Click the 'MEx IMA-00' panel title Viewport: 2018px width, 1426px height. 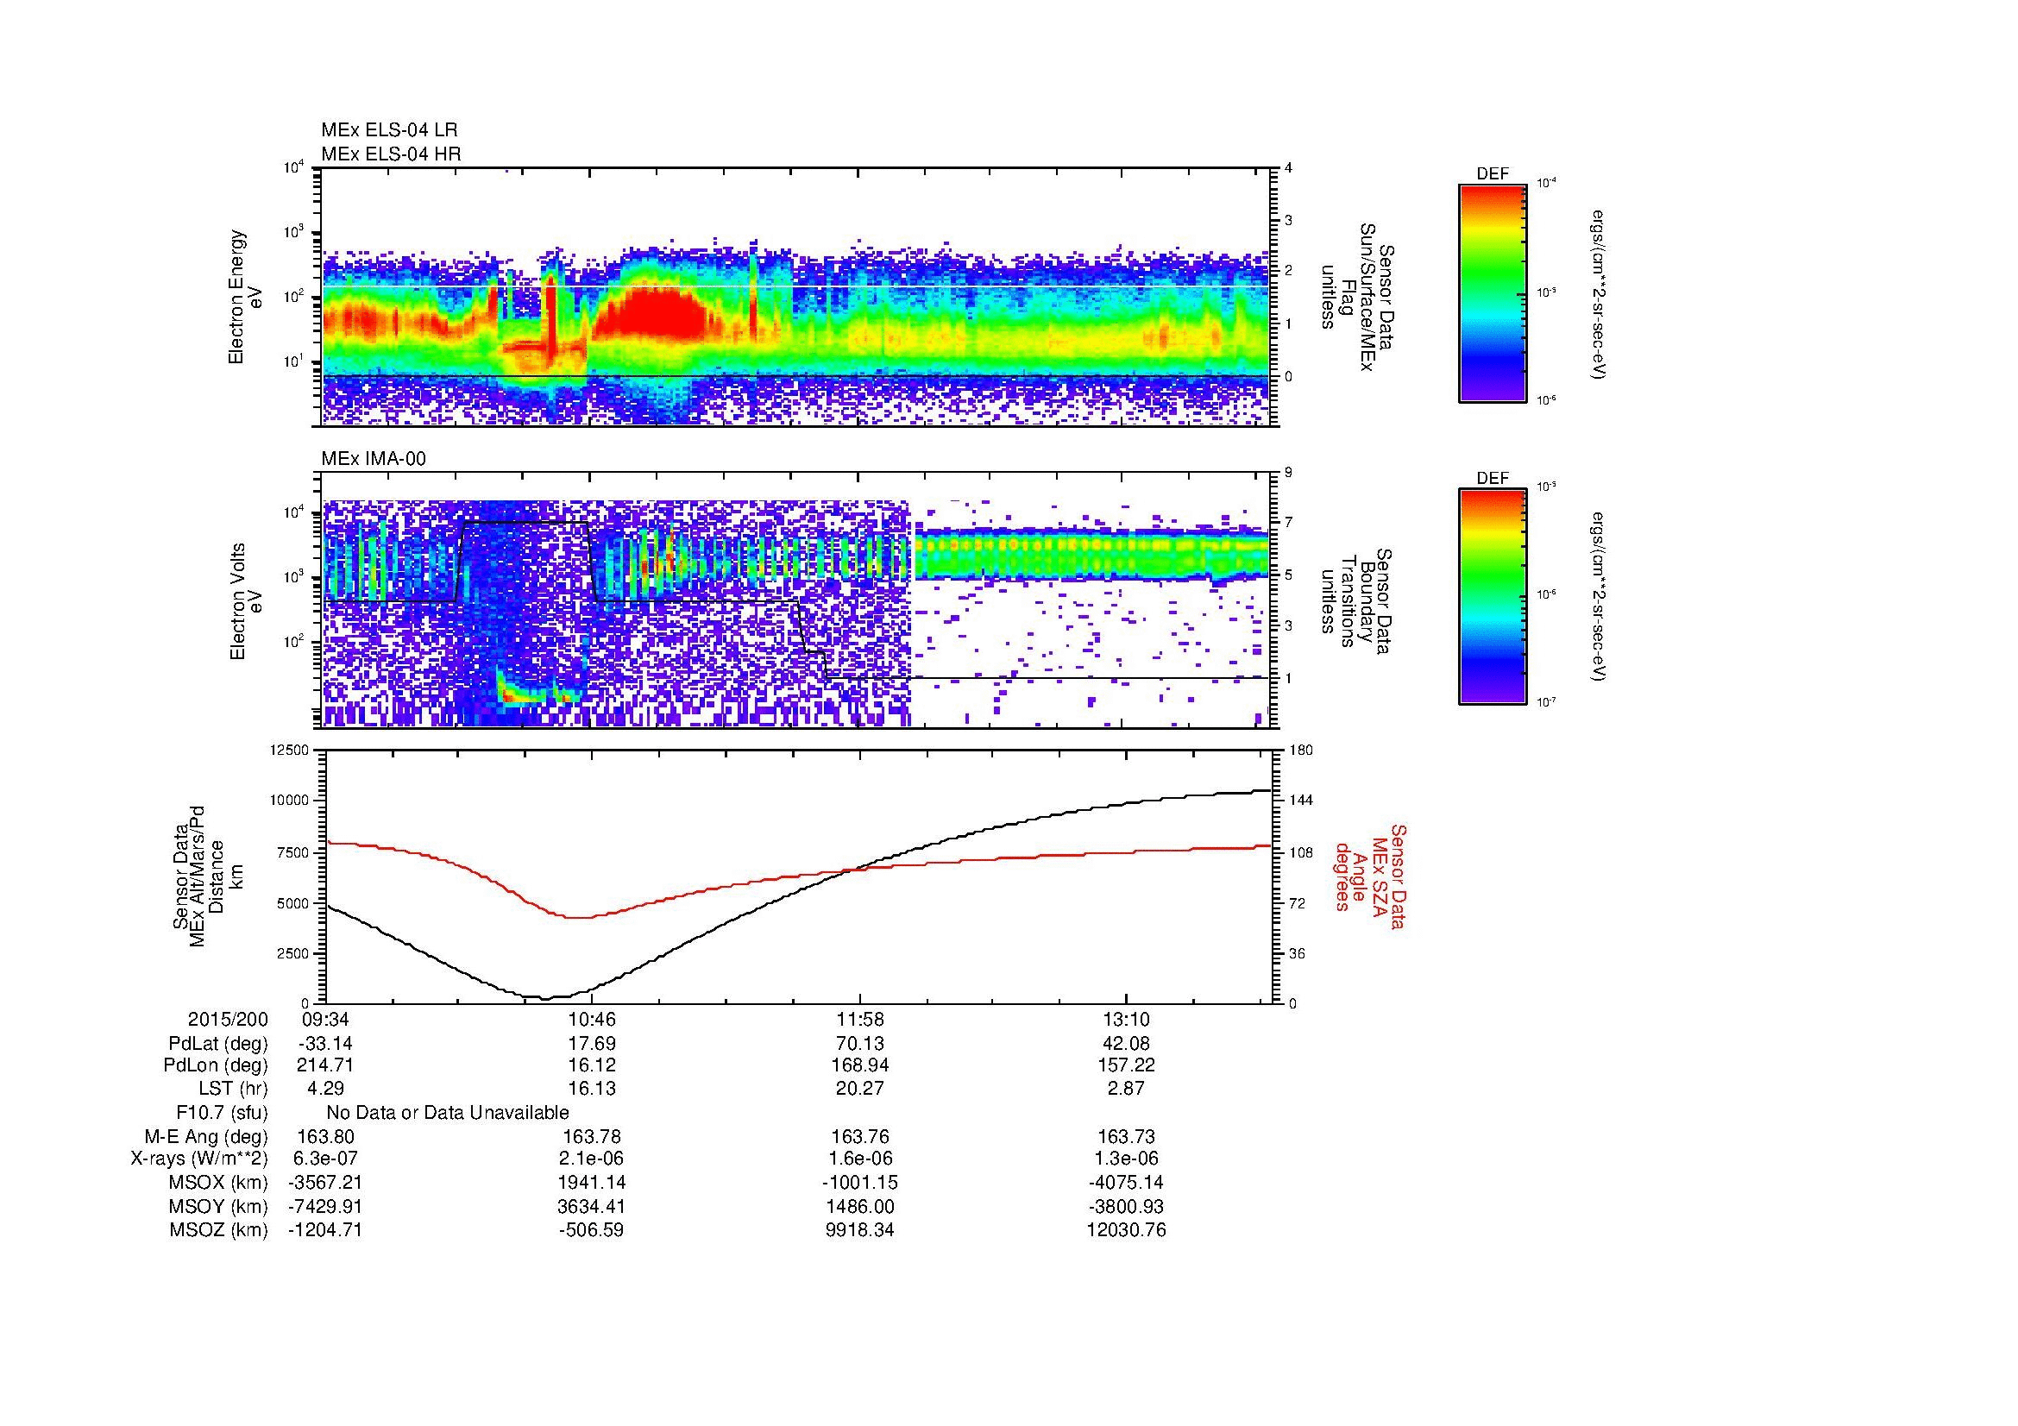[374, 459]
